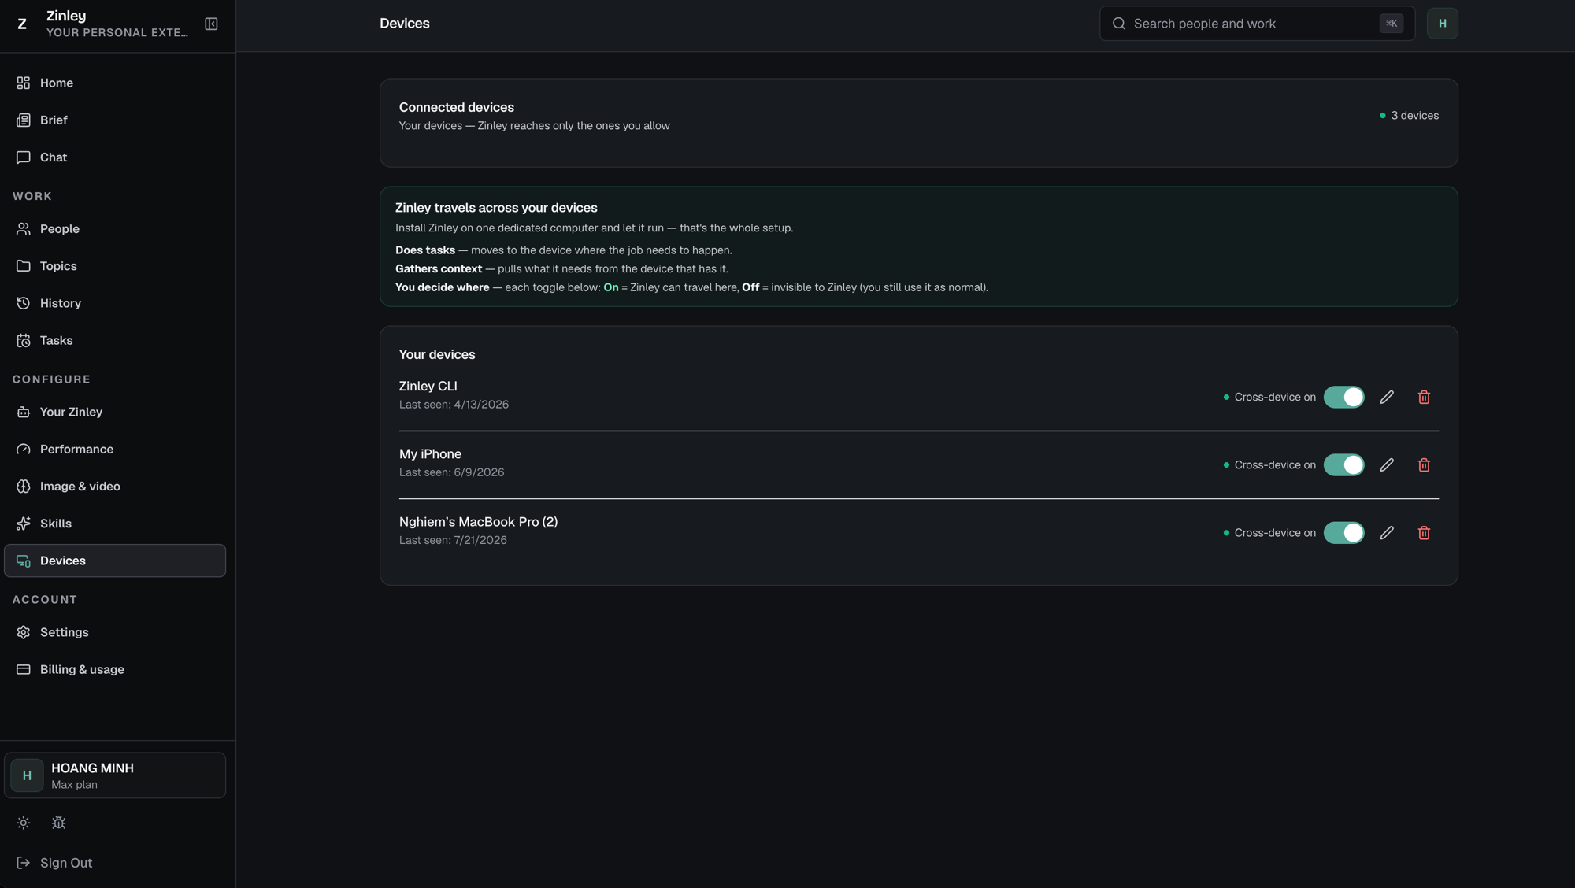Toggle cross-device for Nghiem's MacBook Pro
Viewport: 1575px width, 888px height.
coord(1343,533)
